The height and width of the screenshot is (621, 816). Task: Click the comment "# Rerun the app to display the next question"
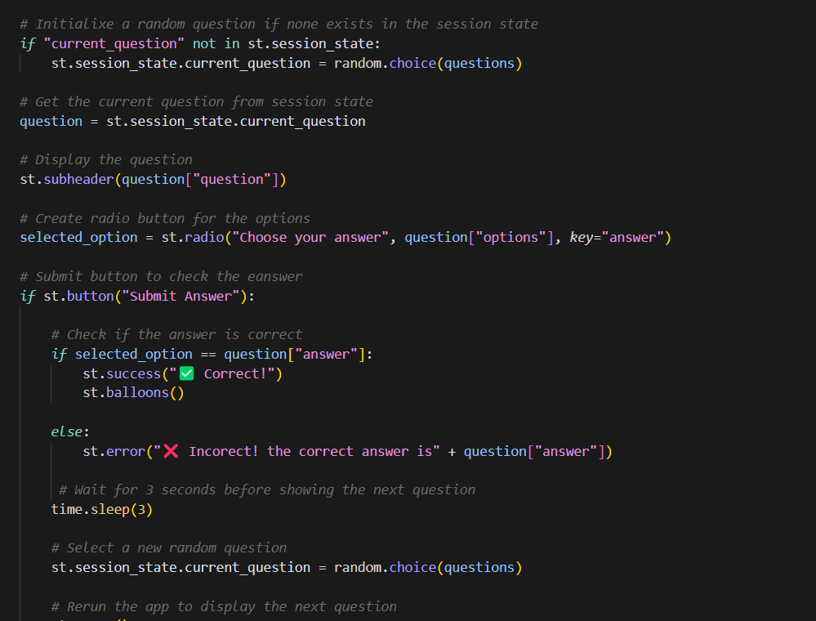[x=224, y=607]
